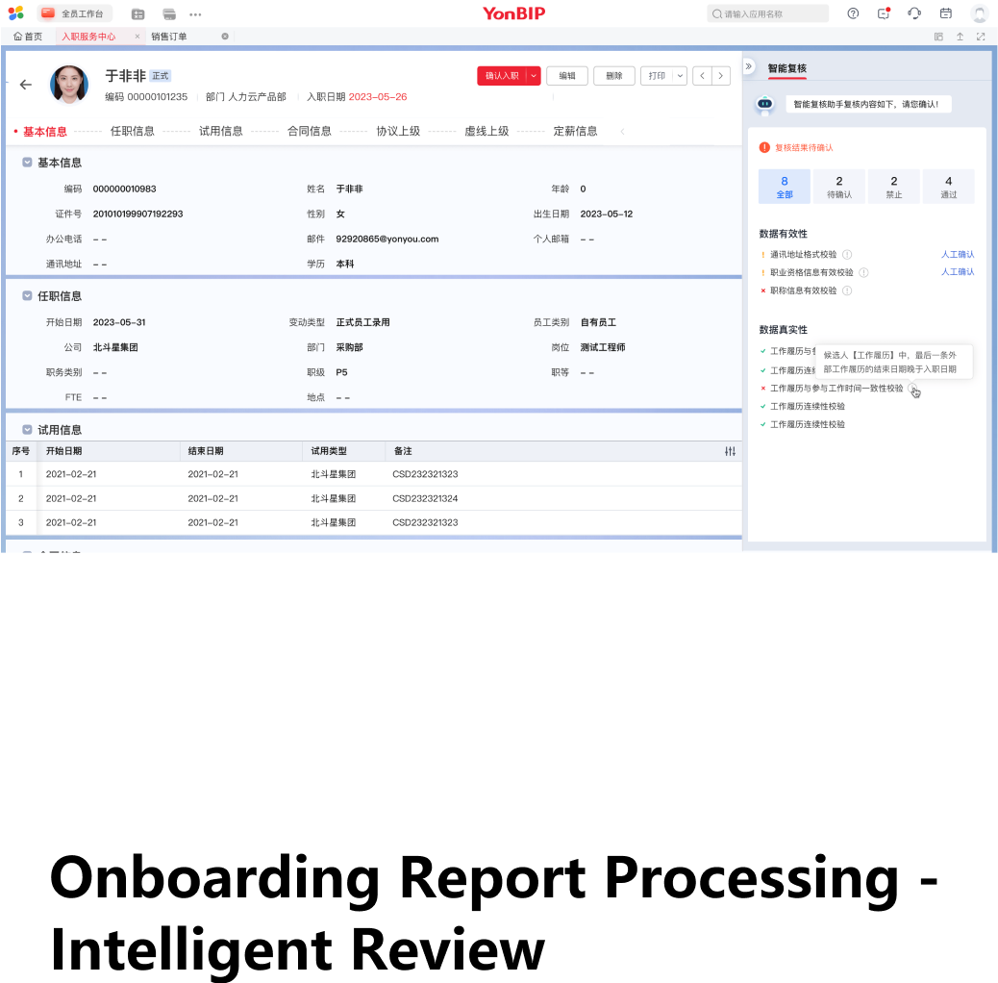Go to the 首页 home tab
The width and height of the screenshot is (998, 983).
(x=28, y=37)
